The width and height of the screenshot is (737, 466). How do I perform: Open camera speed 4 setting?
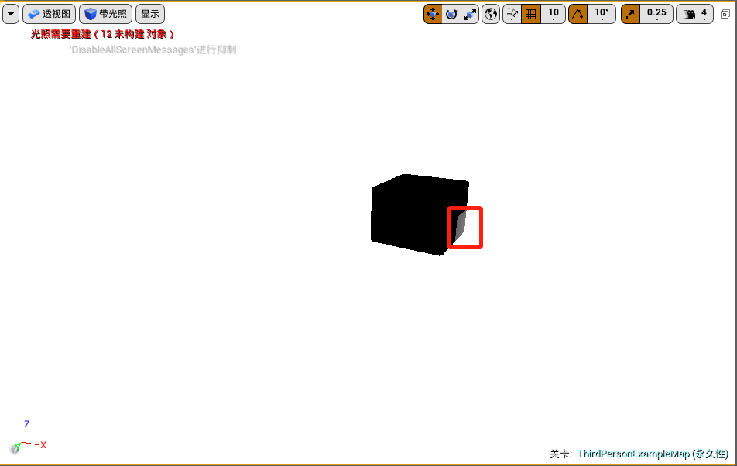point(695,14)
